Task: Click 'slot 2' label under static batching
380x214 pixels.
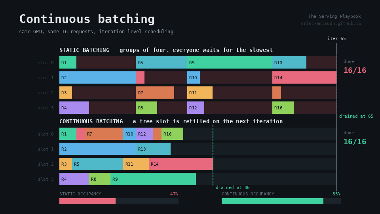Action: [46, 93]
